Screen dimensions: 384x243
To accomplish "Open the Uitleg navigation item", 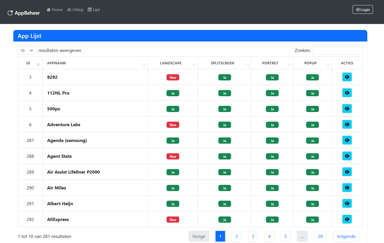I will click(75, 10).
